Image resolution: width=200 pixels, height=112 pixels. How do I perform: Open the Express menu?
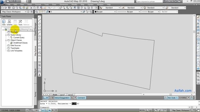point(90,4)
